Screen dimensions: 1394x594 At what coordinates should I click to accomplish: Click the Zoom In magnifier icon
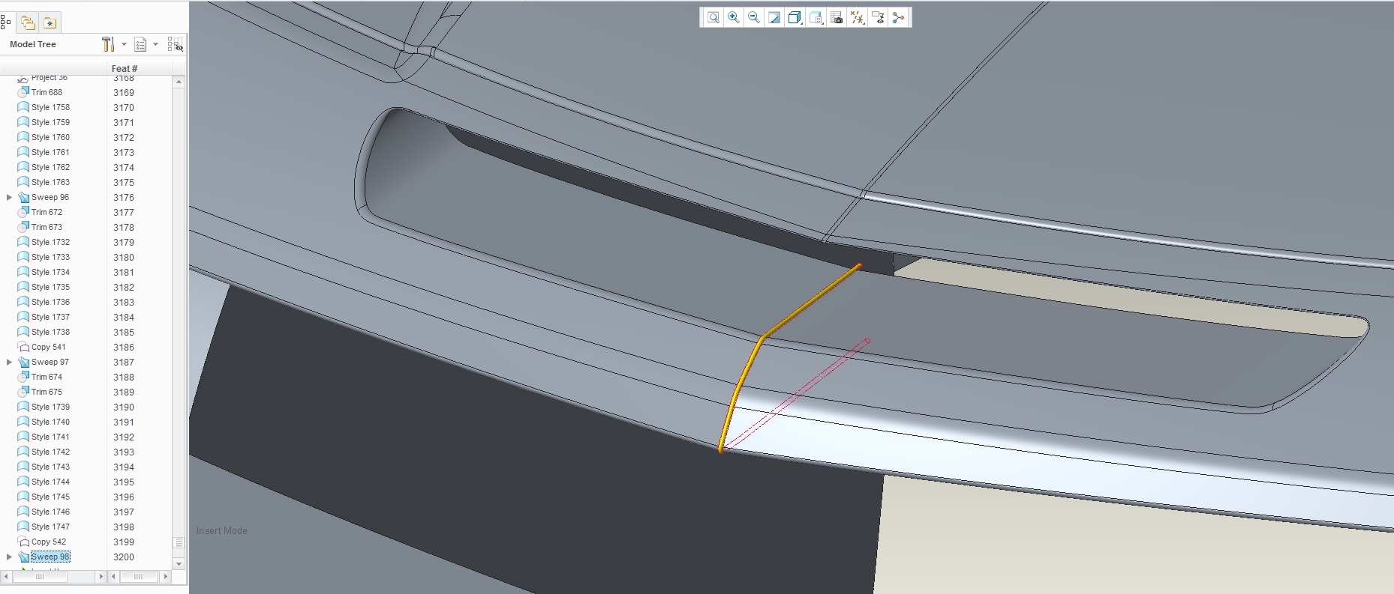(734, 18)
